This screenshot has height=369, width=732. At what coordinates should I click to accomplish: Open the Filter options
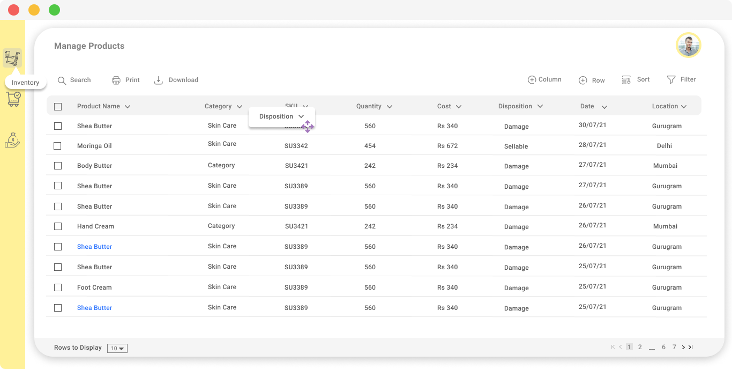point(681,79)
